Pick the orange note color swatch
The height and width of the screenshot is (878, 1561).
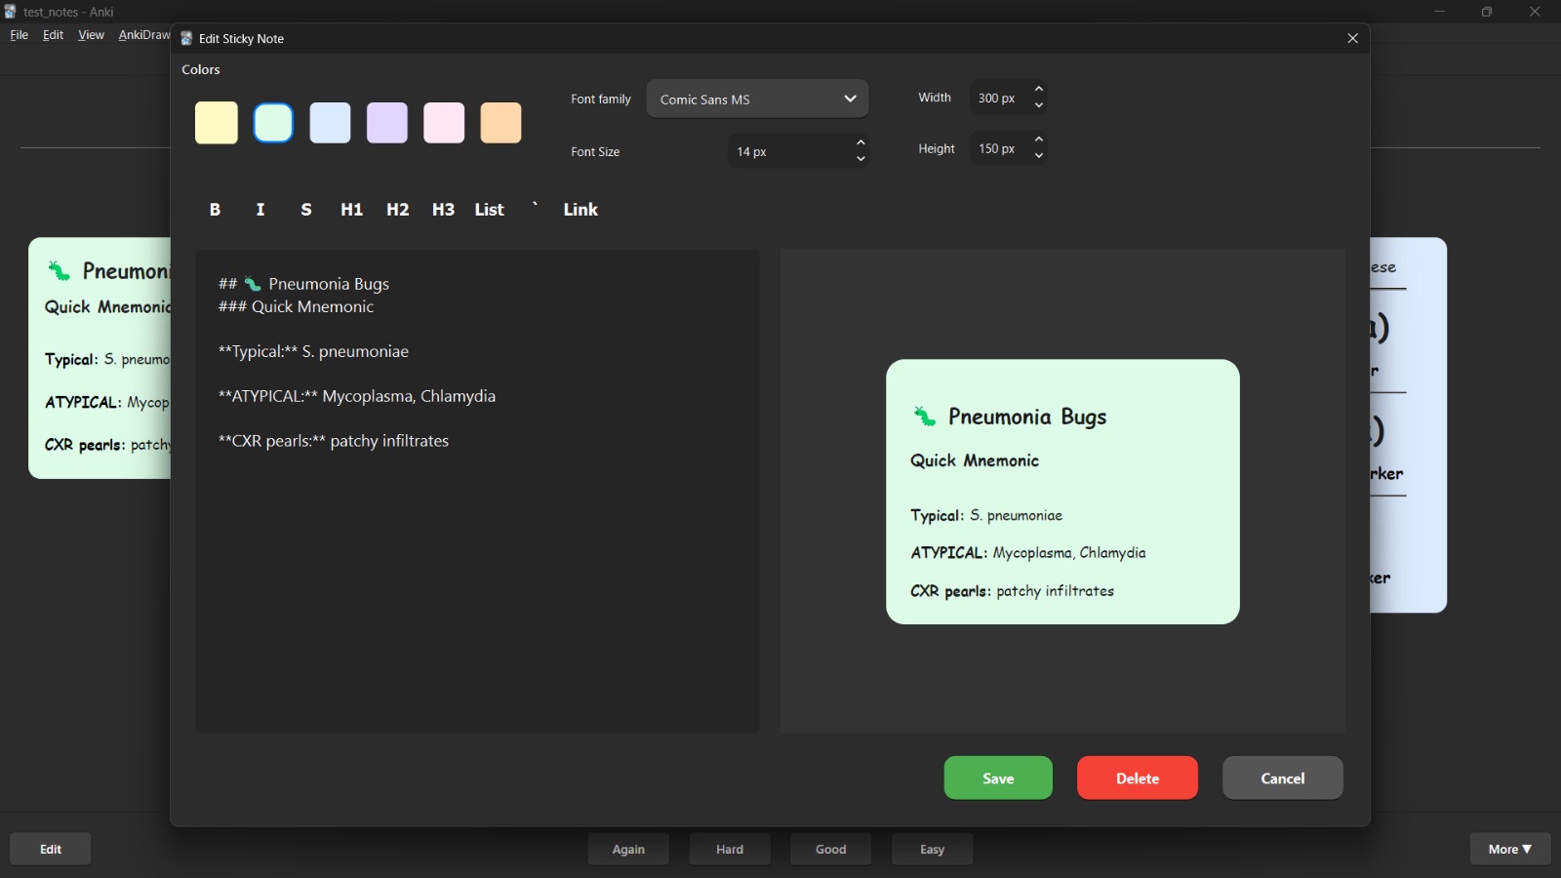click(500, 123)
